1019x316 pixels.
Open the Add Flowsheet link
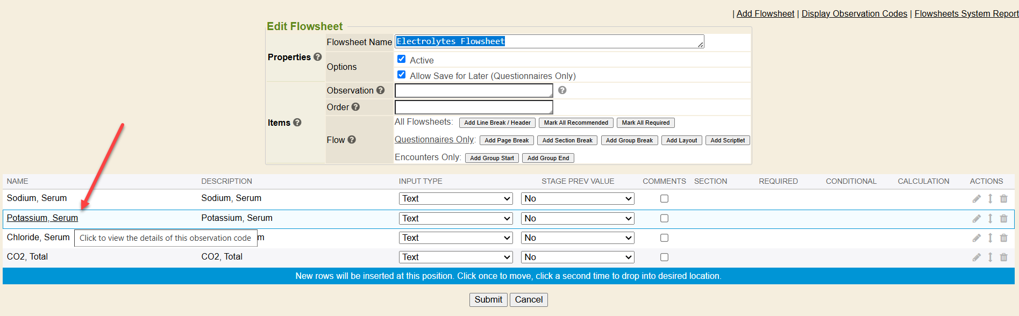[x=765, y=13]
